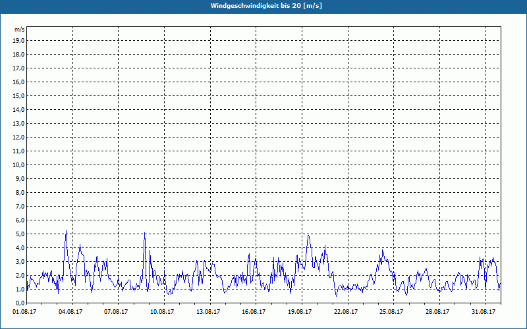This screenshot has height=329, width=527.
Task: Select the 9,0 y-axis label
Action: coord(20,178)
